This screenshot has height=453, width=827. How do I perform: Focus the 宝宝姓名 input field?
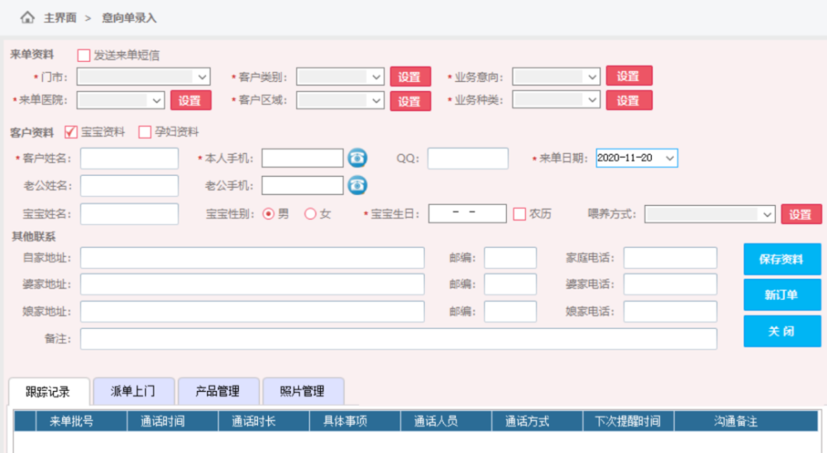(129, 214)
